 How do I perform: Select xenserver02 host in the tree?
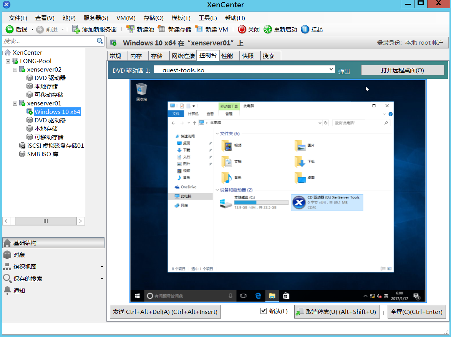(x=44, y=69)
